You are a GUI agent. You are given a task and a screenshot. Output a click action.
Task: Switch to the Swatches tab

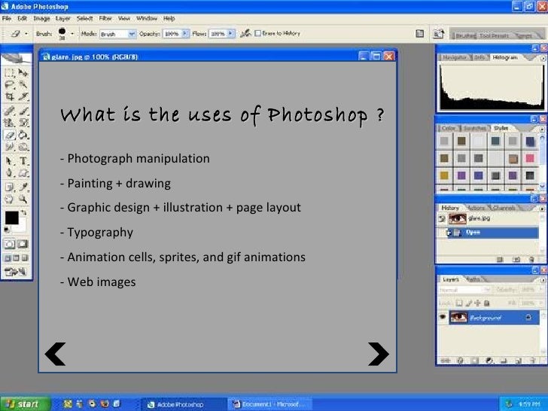click(474, 128)
